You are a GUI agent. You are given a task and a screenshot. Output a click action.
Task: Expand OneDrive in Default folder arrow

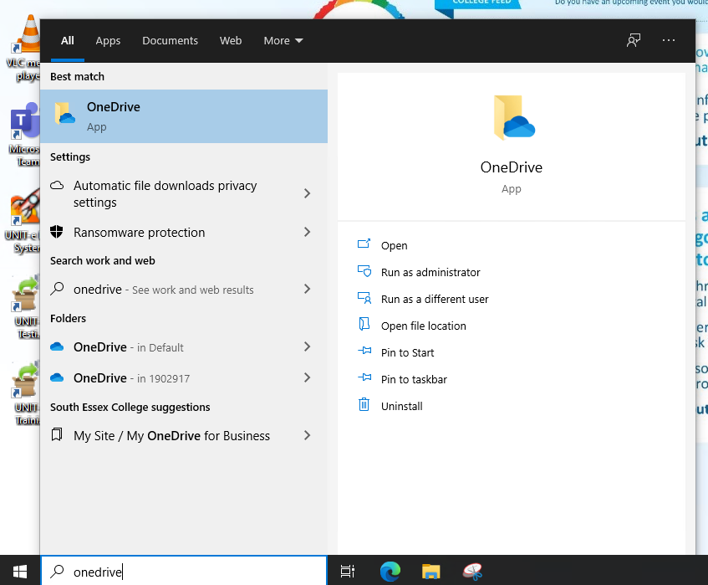coord(307,346)
